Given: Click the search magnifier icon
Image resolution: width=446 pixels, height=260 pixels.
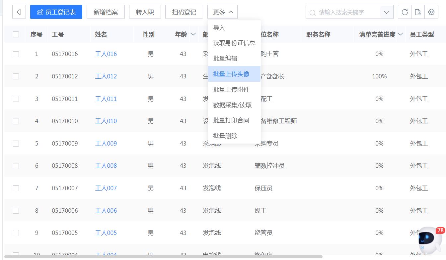Looking at the screenshot, I should [312, 12].
